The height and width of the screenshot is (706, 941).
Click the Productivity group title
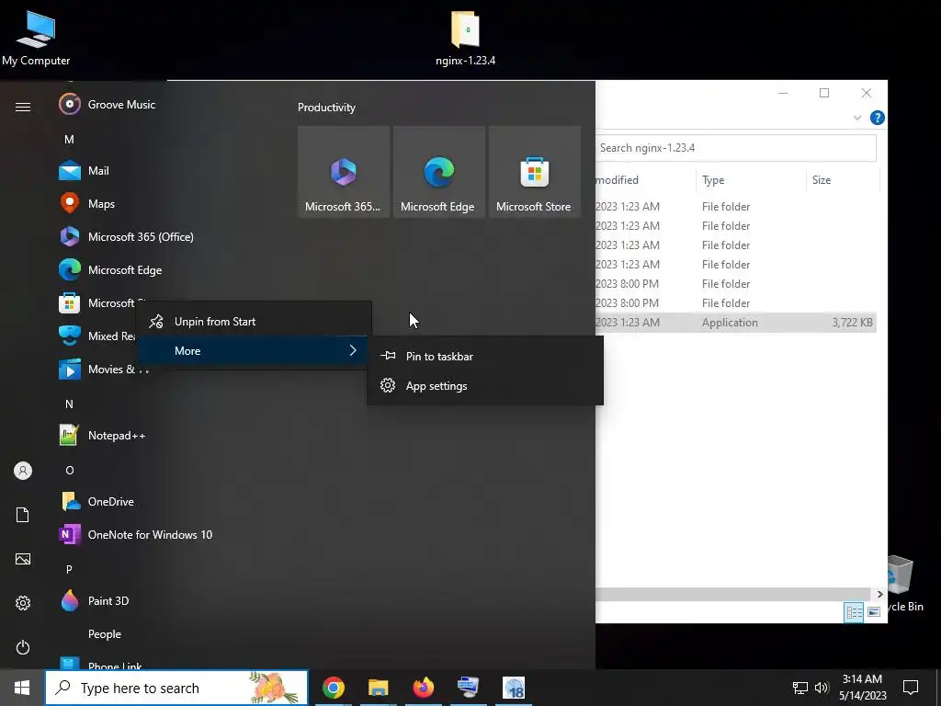pyautogui.click(x=326, y=108)
